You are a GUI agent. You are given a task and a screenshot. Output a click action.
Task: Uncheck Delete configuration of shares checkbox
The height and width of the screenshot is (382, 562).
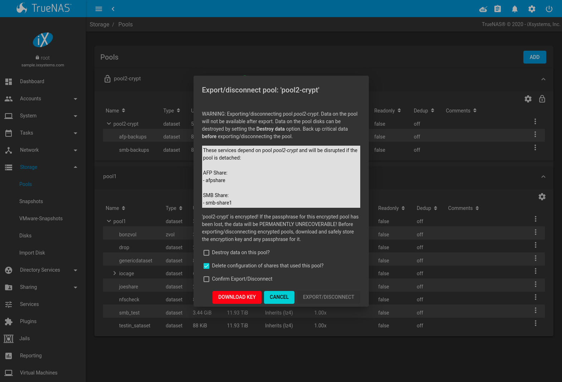point(206,266)
